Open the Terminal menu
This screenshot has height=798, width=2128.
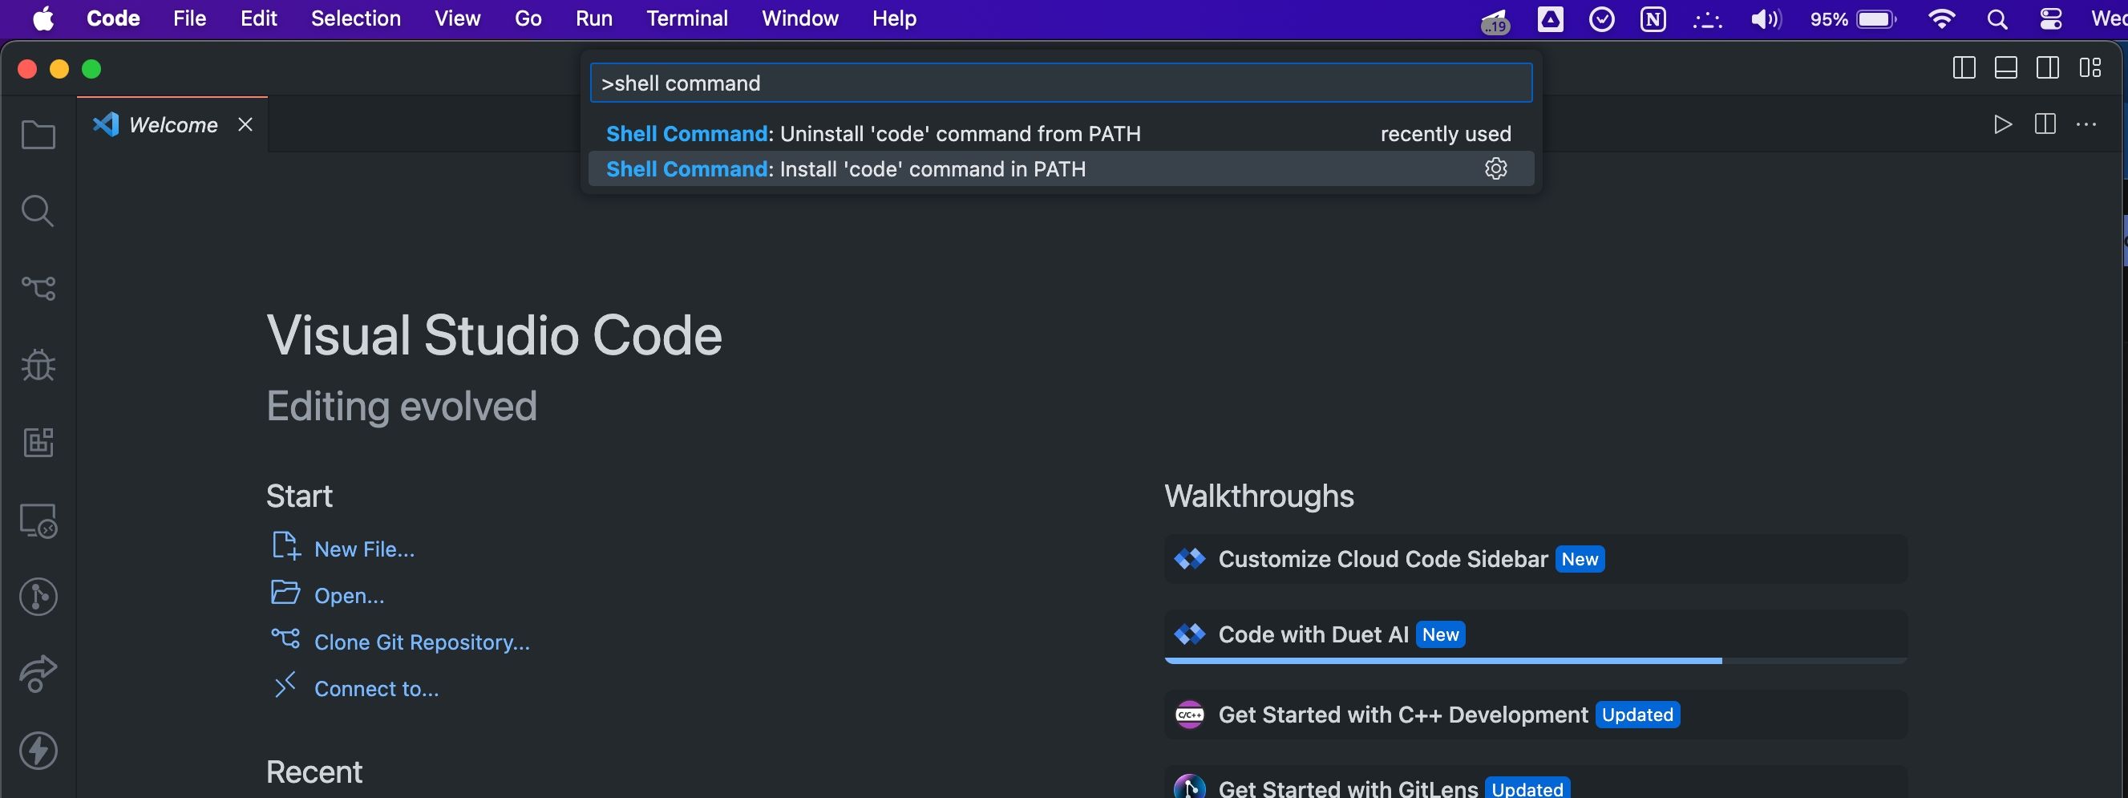point(686,18)
